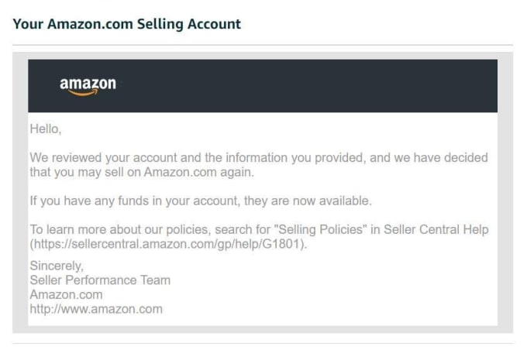Click the 'Your Amazon.com Selling Account' heading
The height and width of the screenshot is (357, 527).
(126, 24)
